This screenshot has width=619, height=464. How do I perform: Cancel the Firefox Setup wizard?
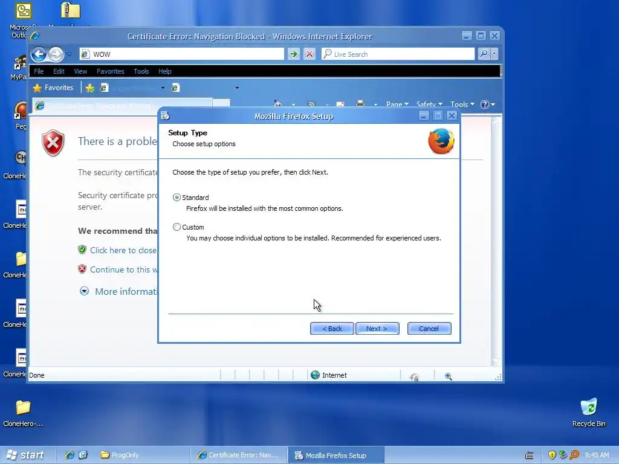(x=429, y=328)
